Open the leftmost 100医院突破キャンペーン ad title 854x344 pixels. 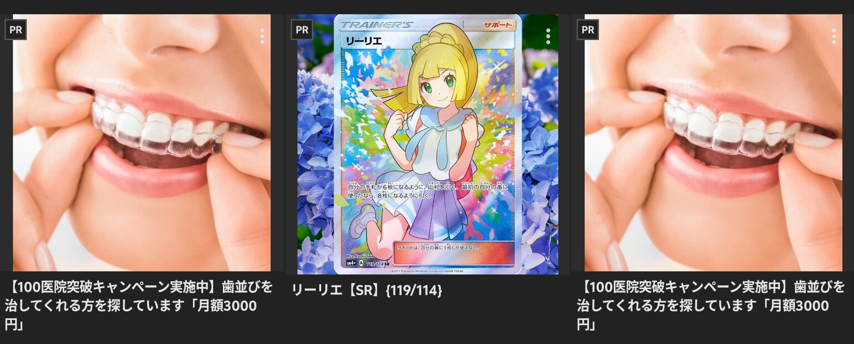[x=139, y=306]
